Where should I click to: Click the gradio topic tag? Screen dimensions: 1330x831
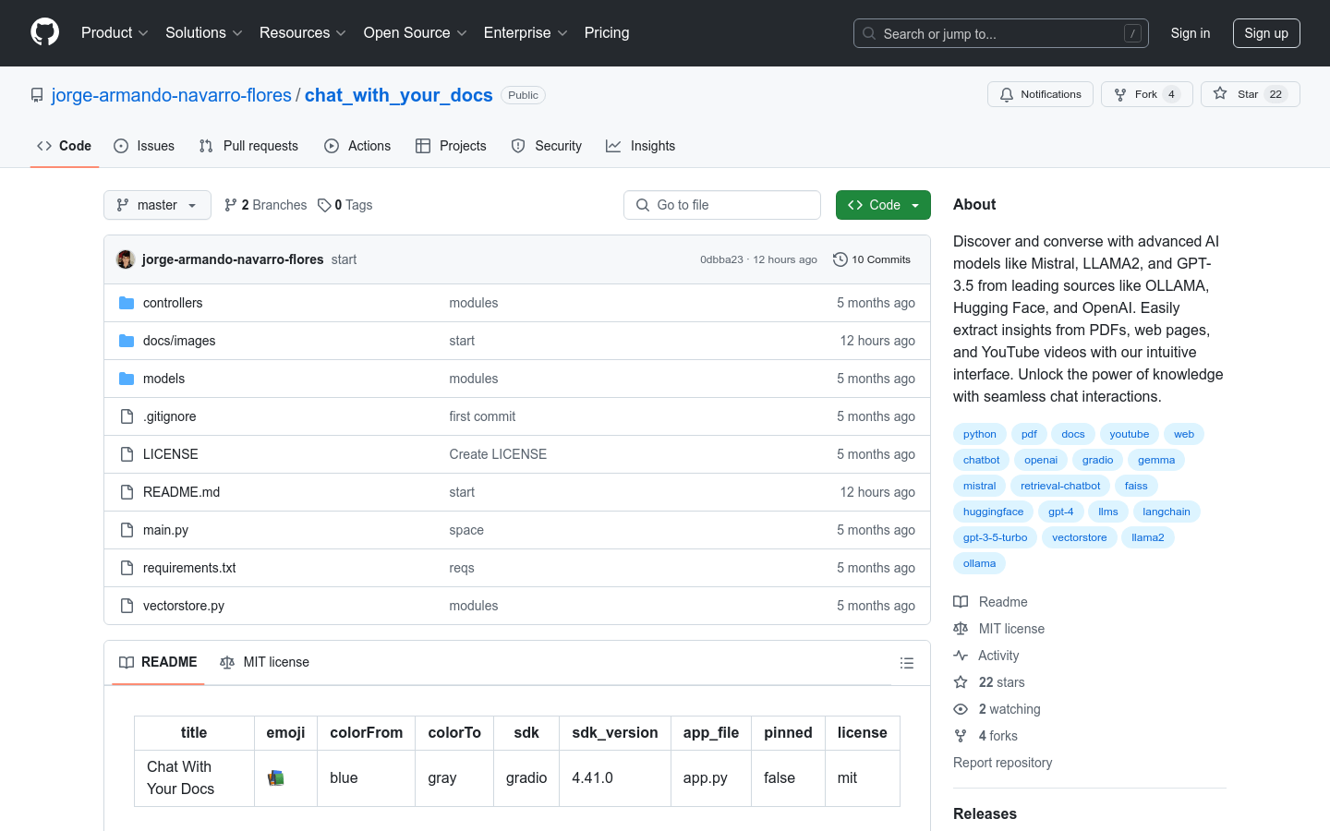click(x=1098, y=460)
